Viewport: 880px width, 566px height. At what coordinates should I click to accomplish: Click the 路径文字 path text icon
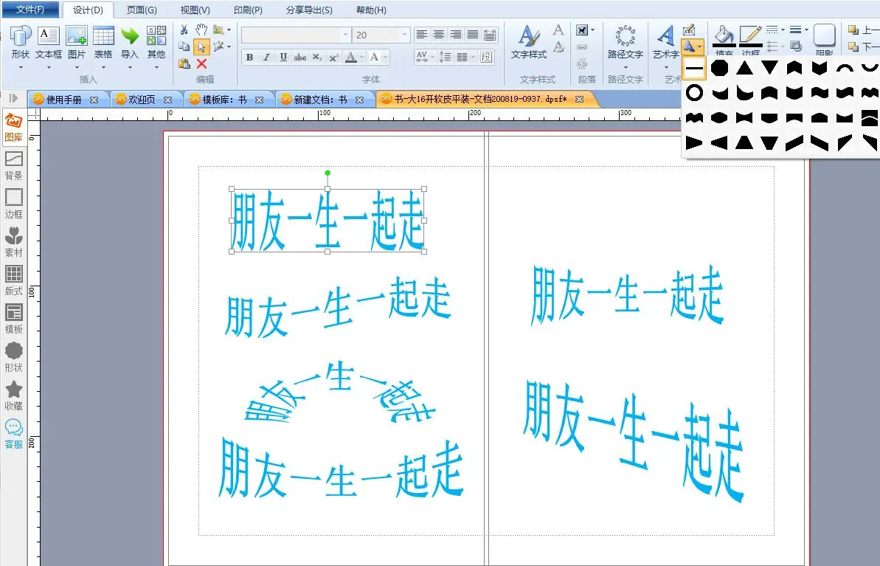626,42
